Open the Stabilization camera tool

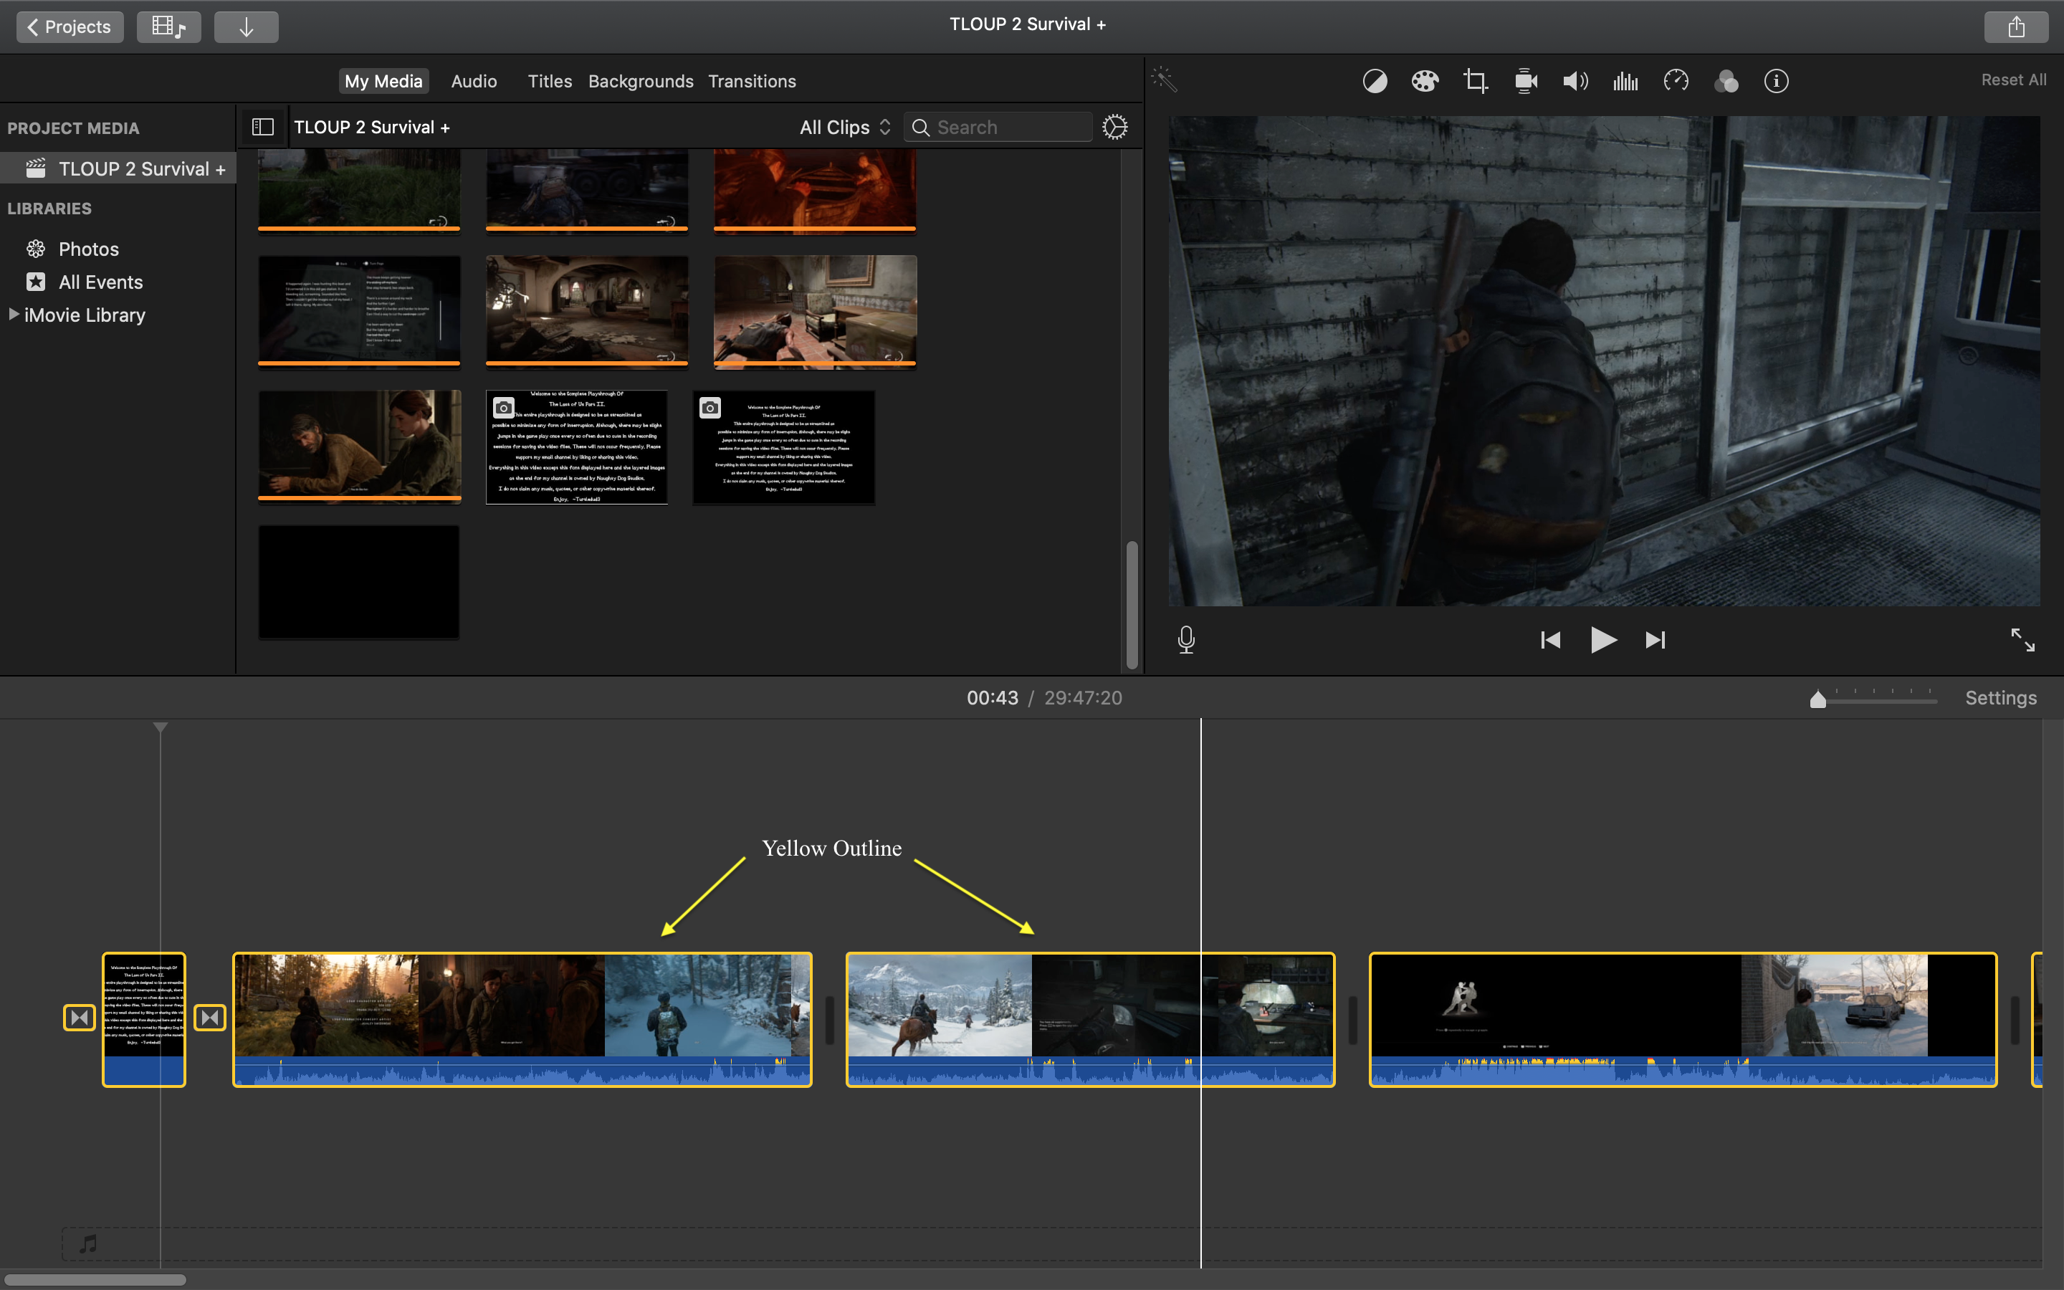(1525, 81)
